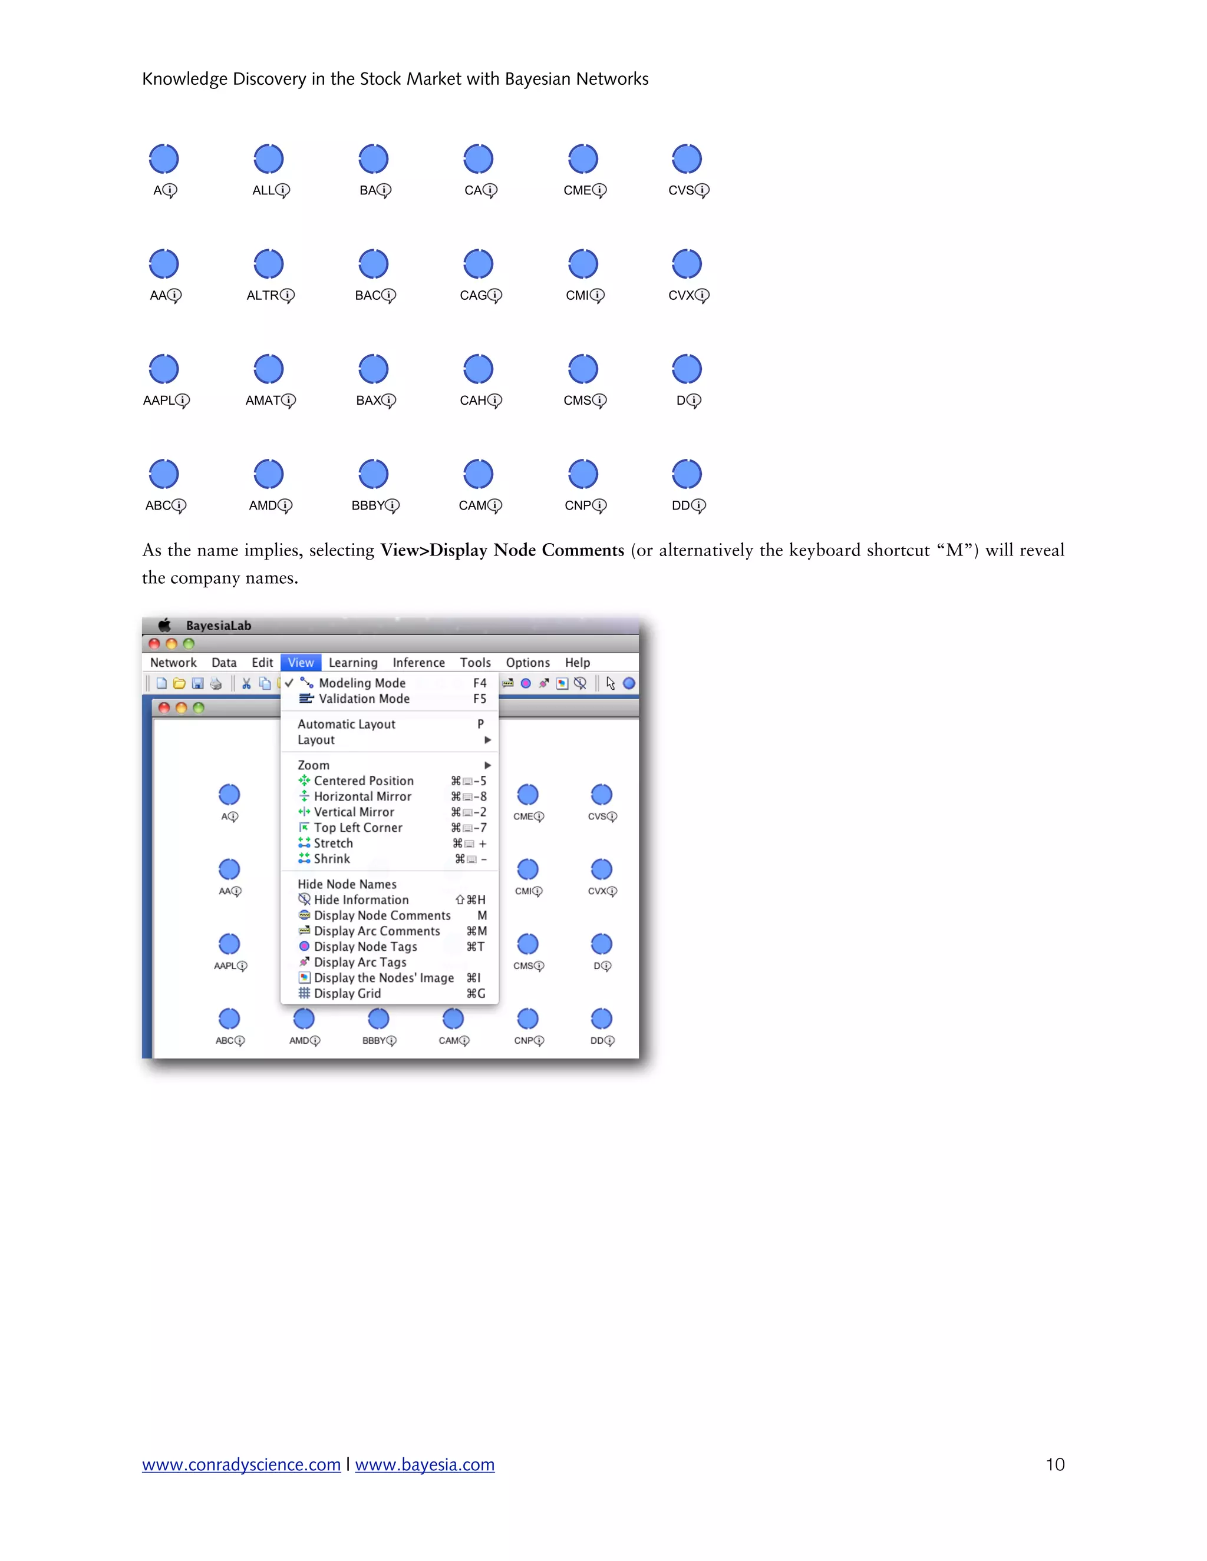Toggle Display Grid menu option
Image resolution: width=1207 pixels, height=1561 pixels.
(348, 994)
